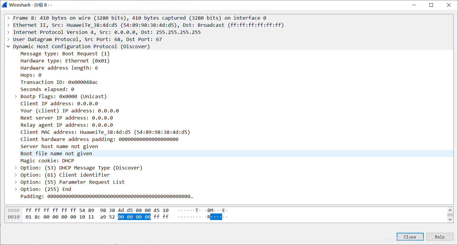Click hex offset 0010 label
This screenshot has height=245, width=458.
[x=14, y=217]
